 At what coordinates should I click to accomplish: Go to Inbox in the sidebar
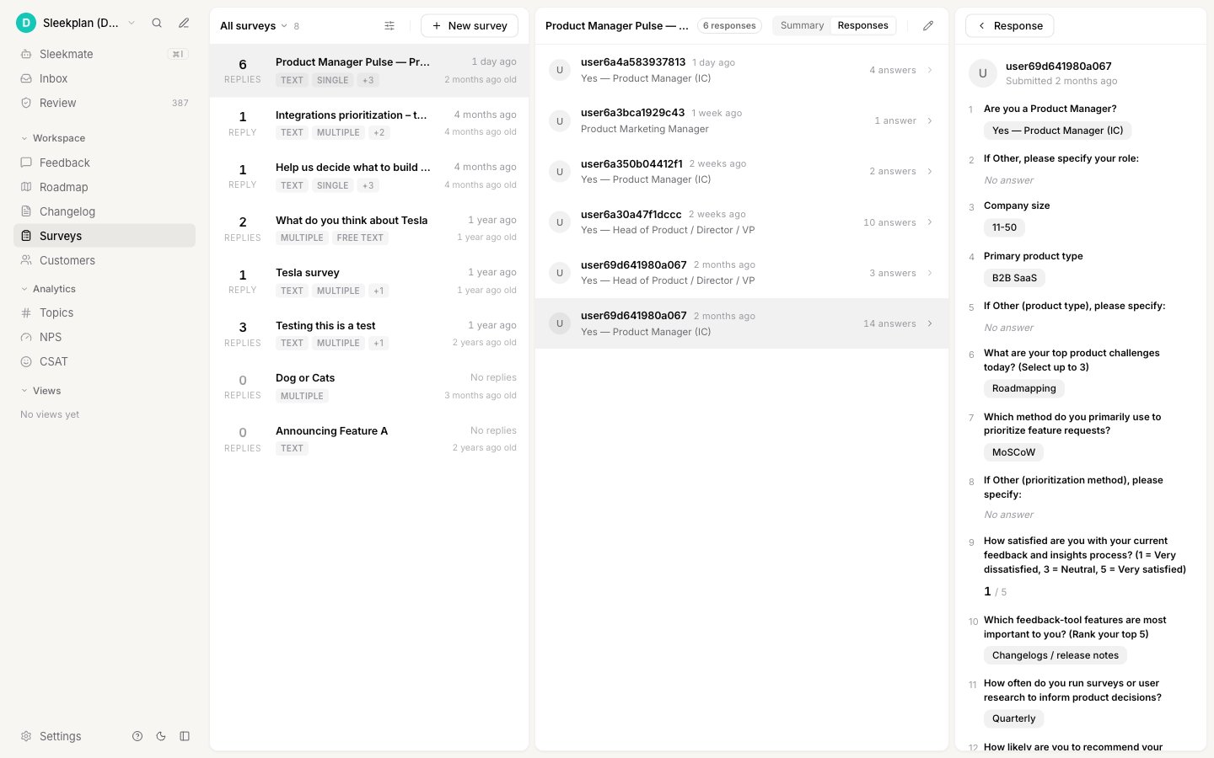pos(105,78)
